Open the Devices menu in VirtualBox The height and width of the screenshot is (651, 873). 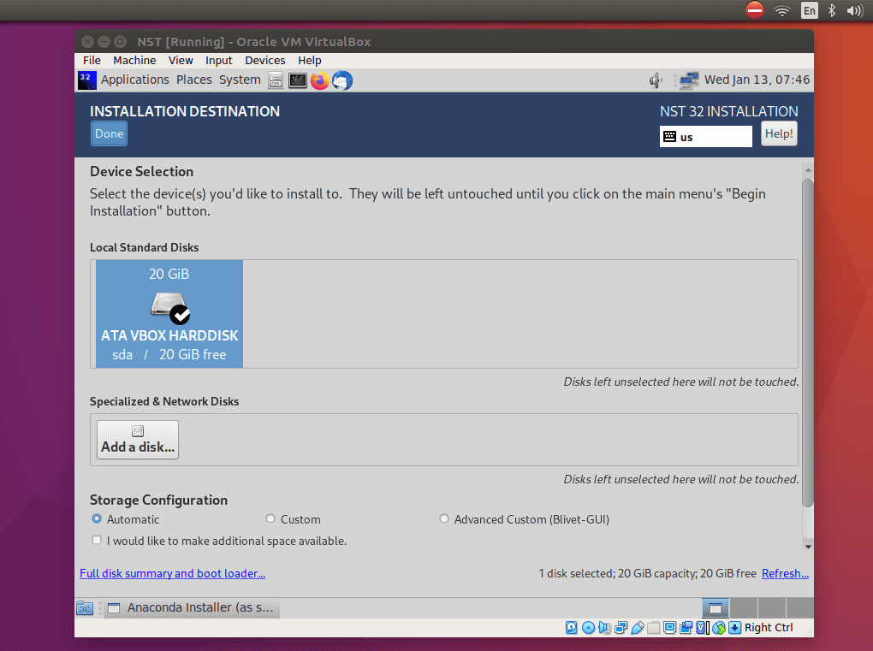coord(264,60)
